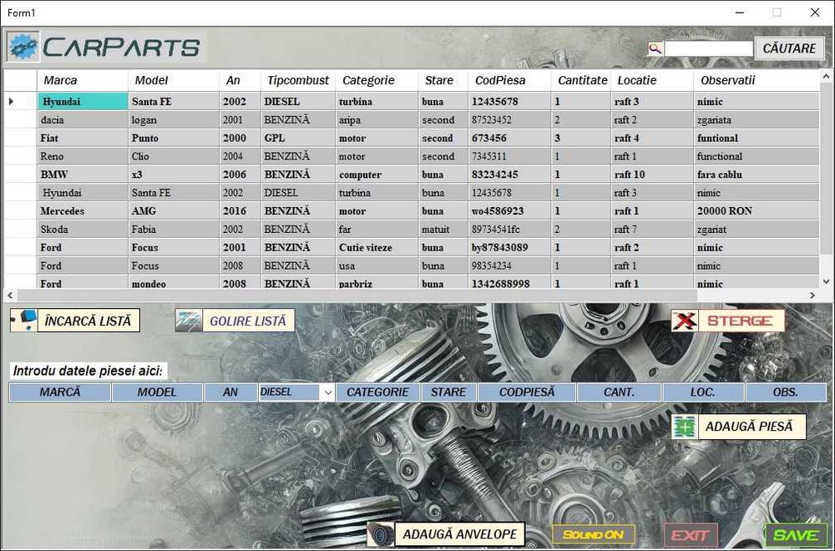Click the red X icon beside STERGE

685,321
